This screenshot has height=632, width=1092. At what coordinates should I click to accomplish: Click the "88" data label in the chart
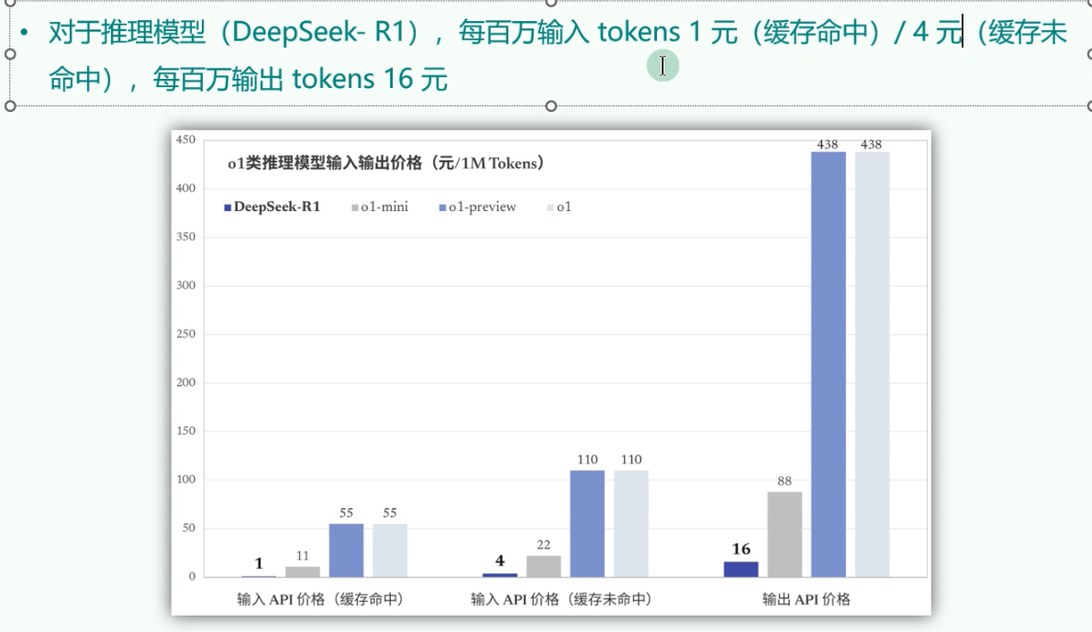[x=785, y=481]
